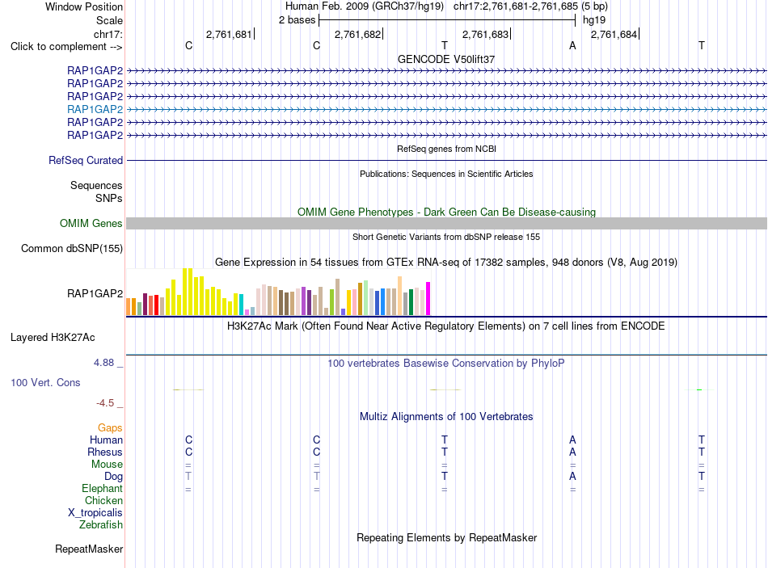Viewport: 768px width, 568px height.
Task: Click 'Basewise Conservation by PhyloP' title
Action: (446, 364)
